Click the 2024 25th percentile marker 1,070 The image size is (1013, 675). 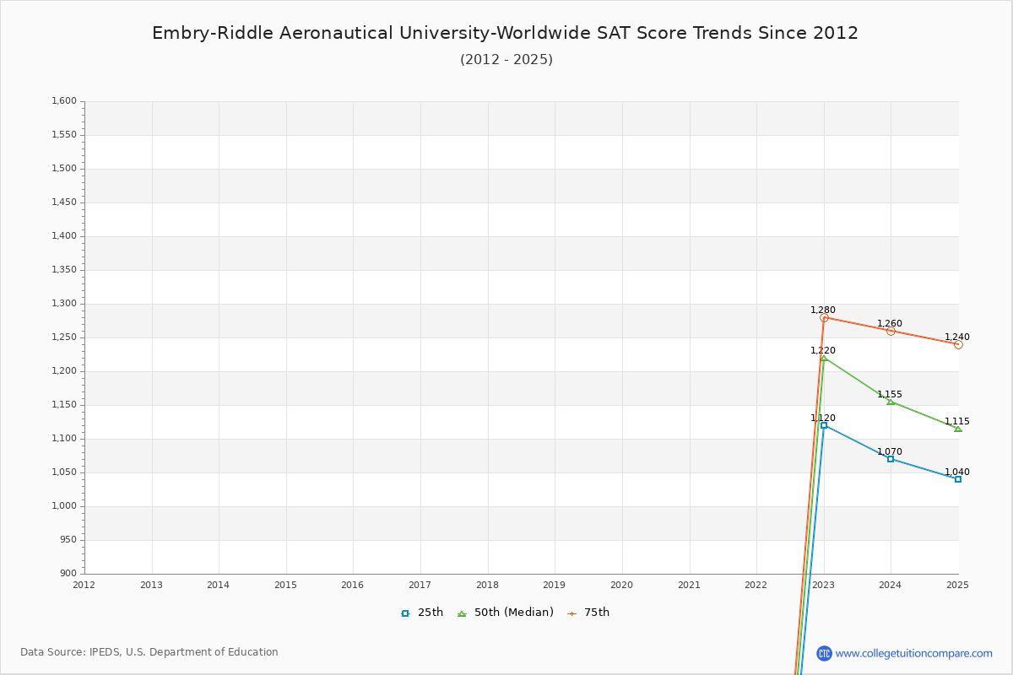891,459
